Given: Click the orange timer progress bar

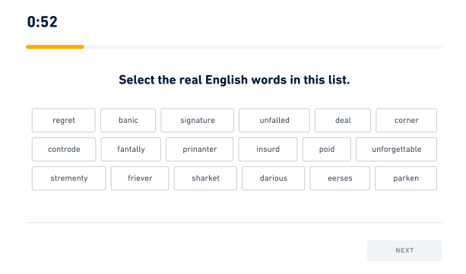Looking at the screenshot, I should coord(55,47).
